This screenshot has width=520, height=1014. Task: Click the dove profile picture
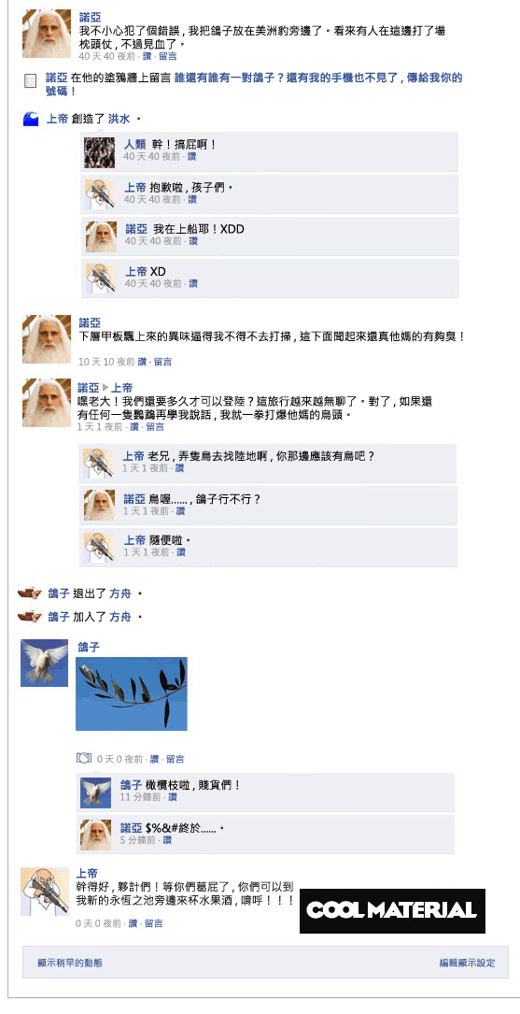44,663
